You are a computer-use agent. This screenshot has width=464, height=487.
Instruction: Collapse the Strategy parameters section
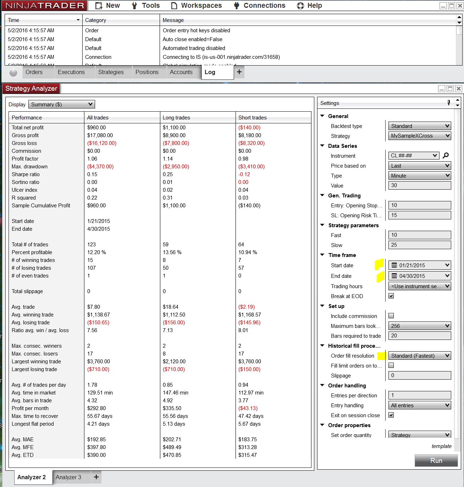pos(322,225)
